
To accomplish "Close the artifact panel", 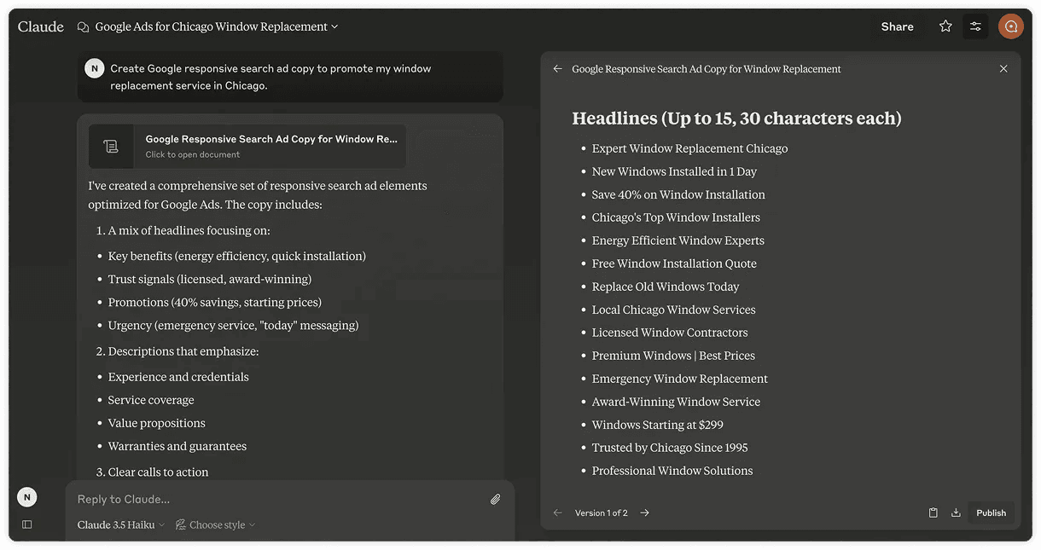I will point(1003,69).
